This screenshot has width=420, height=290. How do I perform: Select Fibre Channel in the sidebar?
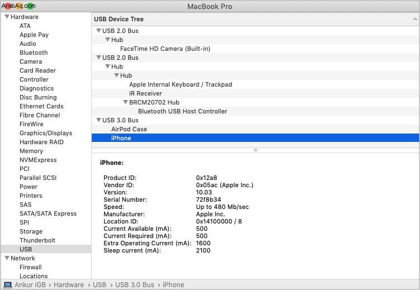[40, 115]
